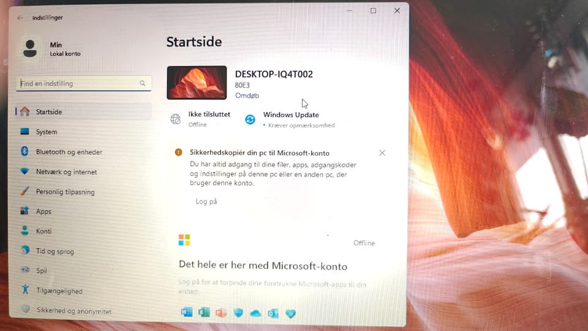Open Konti settings
This screenshot has height=331, width=588.
click(83, 231)
